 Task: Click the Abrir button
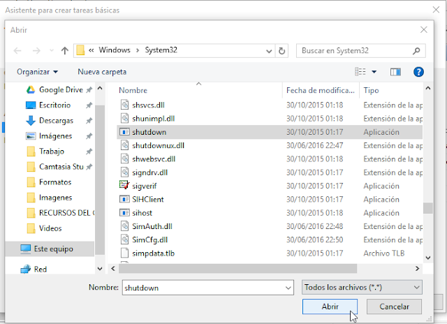(x=330, y=307)
